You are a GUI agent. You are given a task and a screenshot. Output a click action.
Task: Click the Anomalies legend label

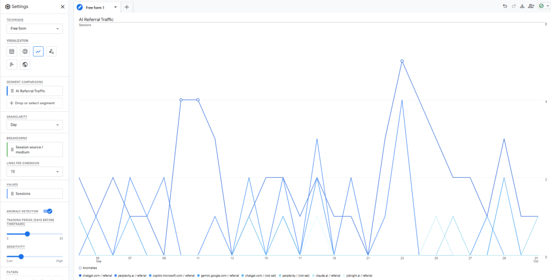click(88, 268)
